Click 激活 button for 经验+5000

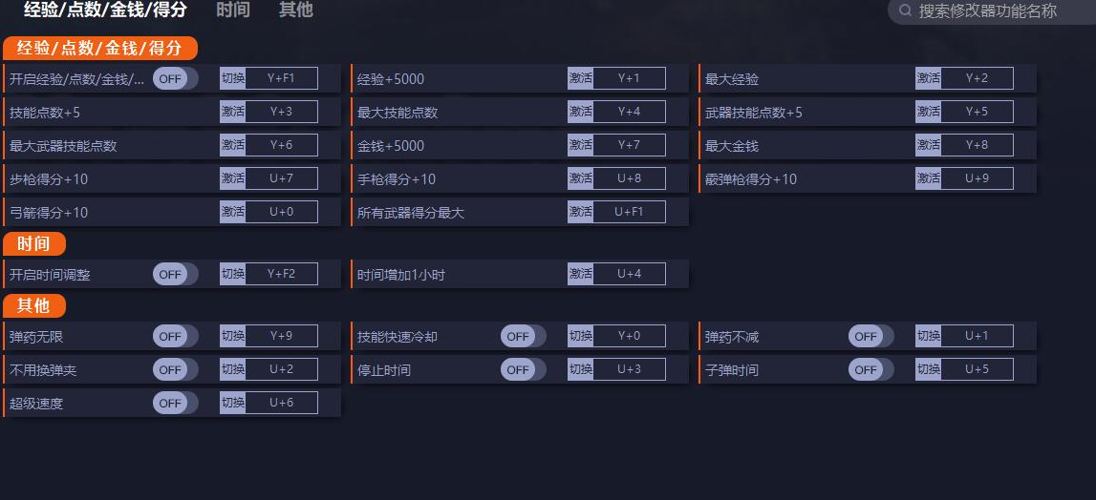click(x=581, y=79)
